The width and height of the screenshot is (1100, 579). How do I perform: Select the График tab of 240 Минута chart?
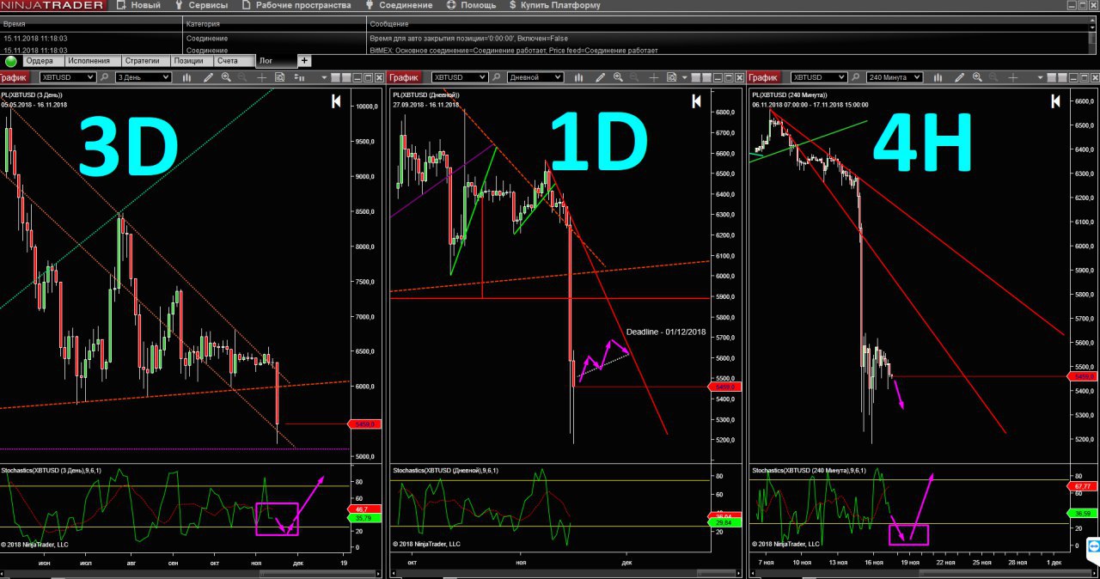765,77
